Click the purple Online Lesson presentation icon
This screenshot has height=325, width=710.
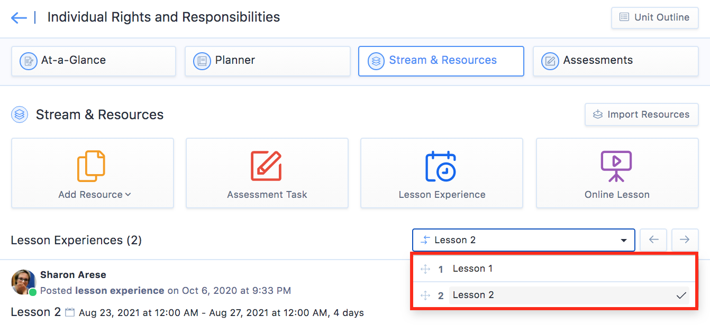coord(616,166)
